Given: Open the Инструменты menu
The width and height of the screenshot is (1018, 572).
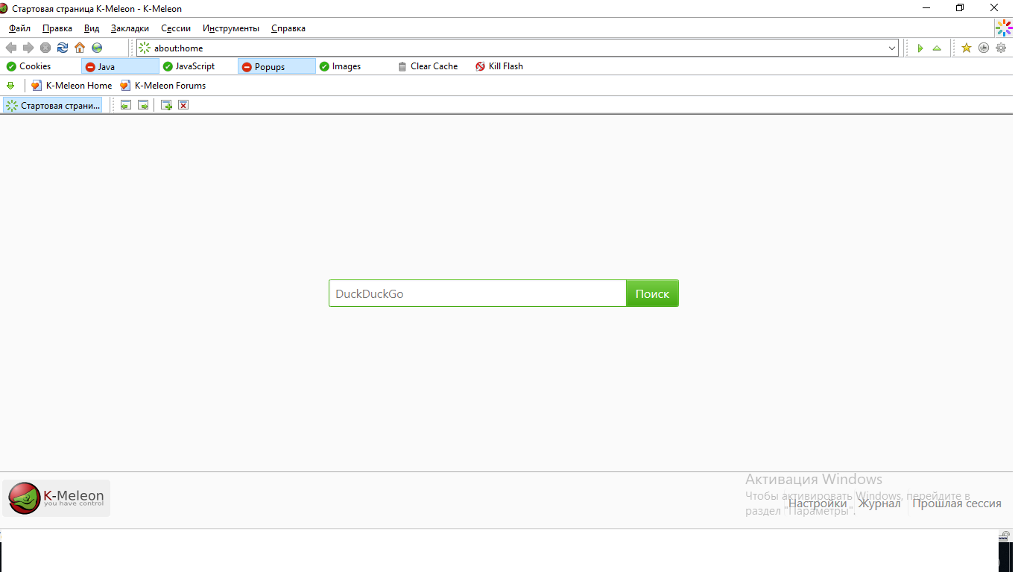Looking at the screenshot, I should [x=231, y=28].
